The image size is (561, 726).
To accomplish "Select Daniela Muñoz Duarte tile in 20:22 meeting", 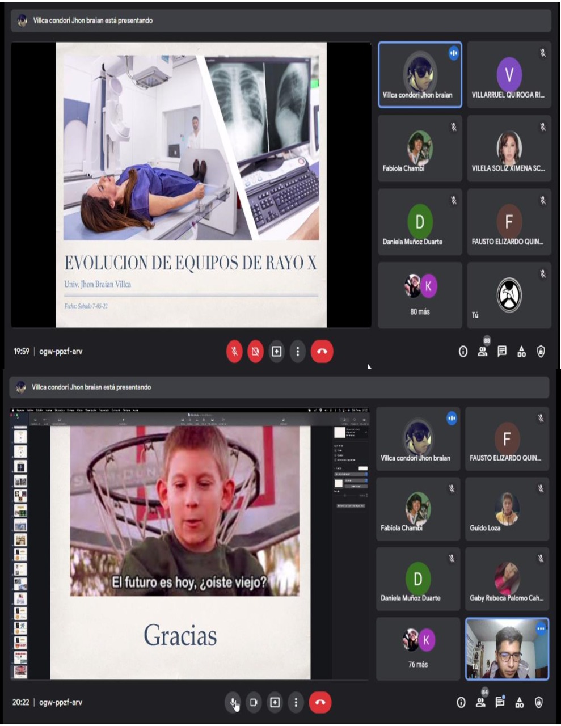I will (x=418, y=579).
